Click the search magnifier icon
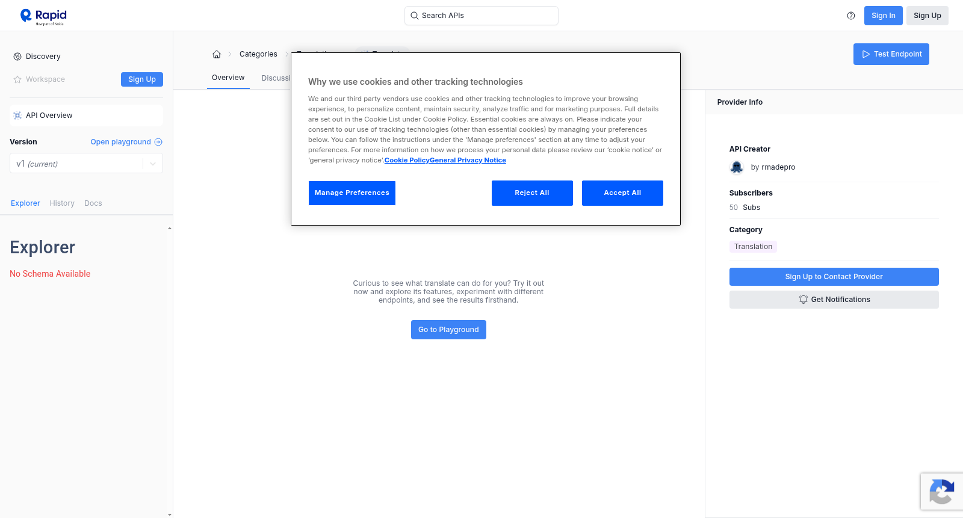 pyautogui.click(x=414, y=16)
